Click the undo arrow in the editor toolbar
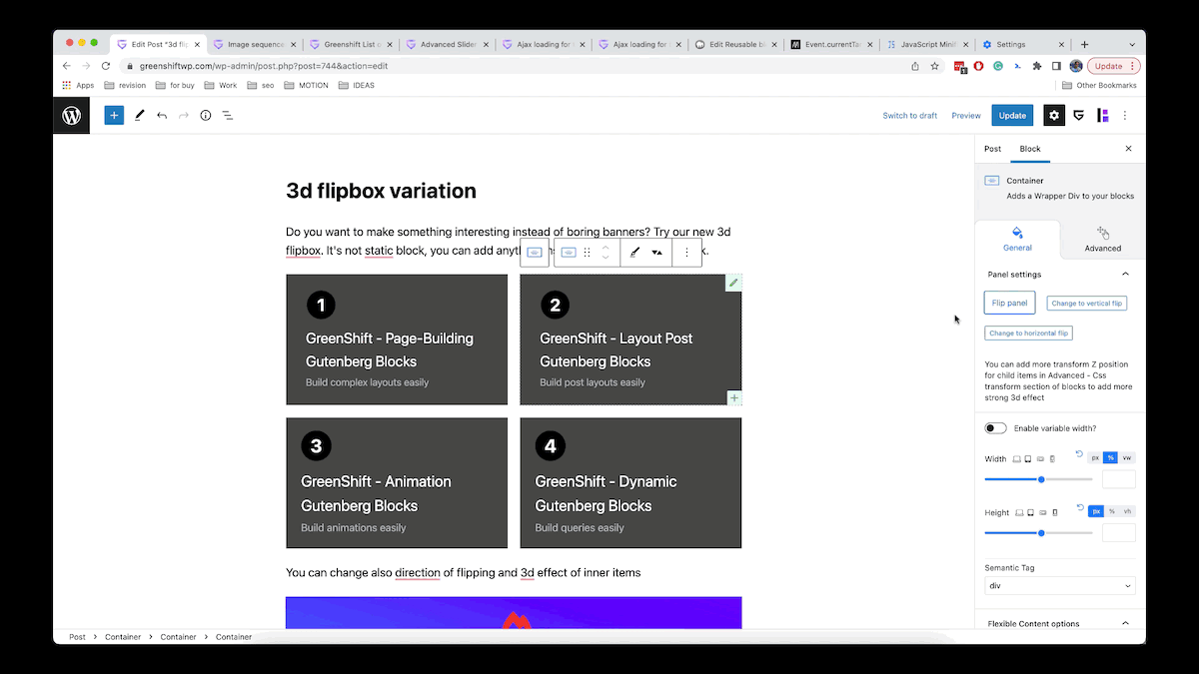The height and width of the screenshot is (674, 1199). click(x=161, y=115)
